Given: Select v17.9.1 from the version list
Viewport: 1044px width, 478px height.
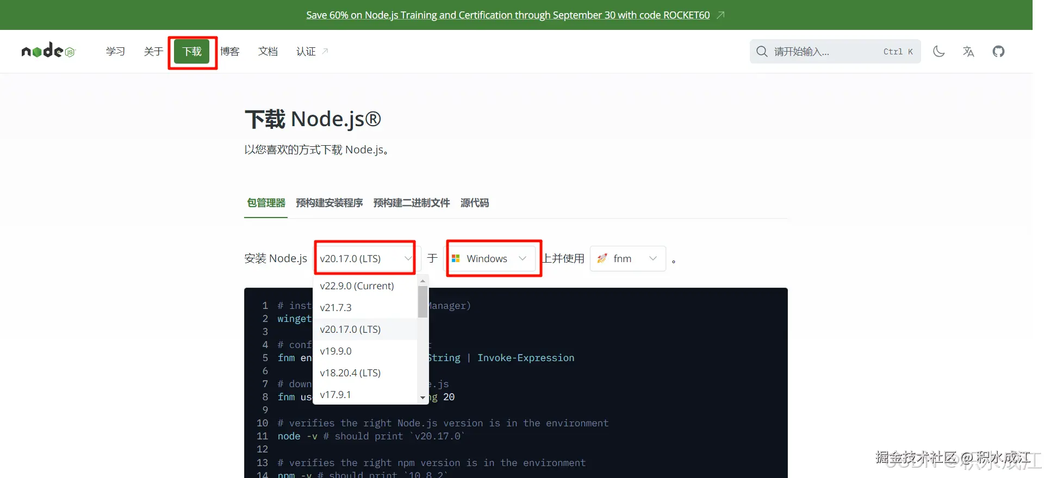Looking at the screenshot, I should pos(365,394).
